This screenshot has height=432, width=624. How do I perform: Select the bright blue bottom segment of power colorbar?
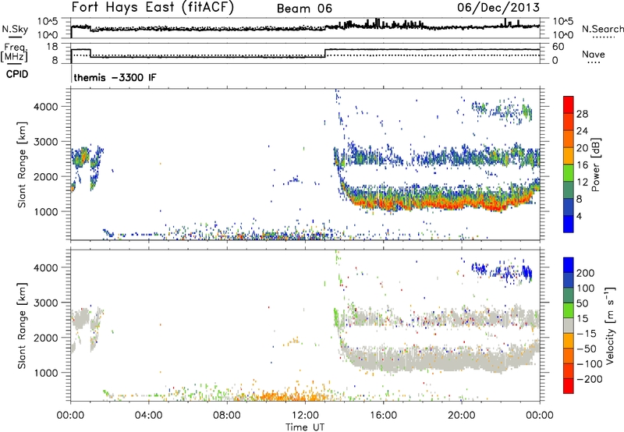pos(569,224)
